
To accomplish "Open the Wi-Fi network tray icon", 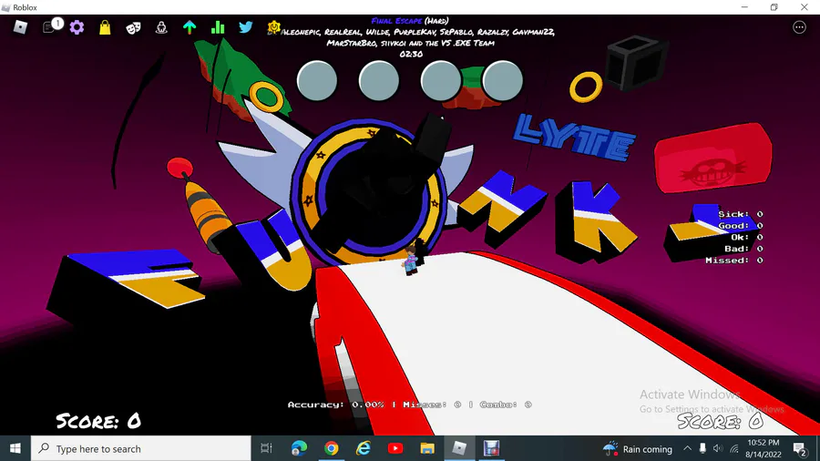I will 734,448.
